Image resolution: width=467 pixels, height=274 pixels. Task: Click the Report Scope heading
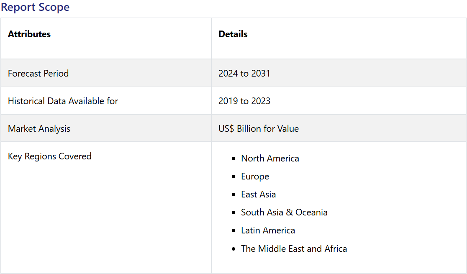35,7
